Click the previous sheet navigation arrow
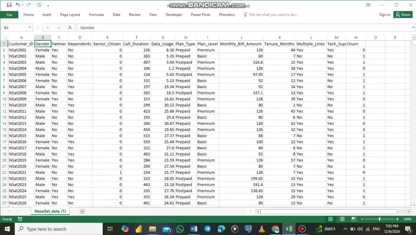Screen dimensions: 416x235 [x=9, y=211]
